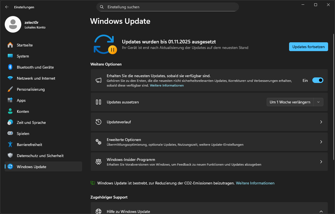
Task: Open Konten settings
Action: (43, 111)
